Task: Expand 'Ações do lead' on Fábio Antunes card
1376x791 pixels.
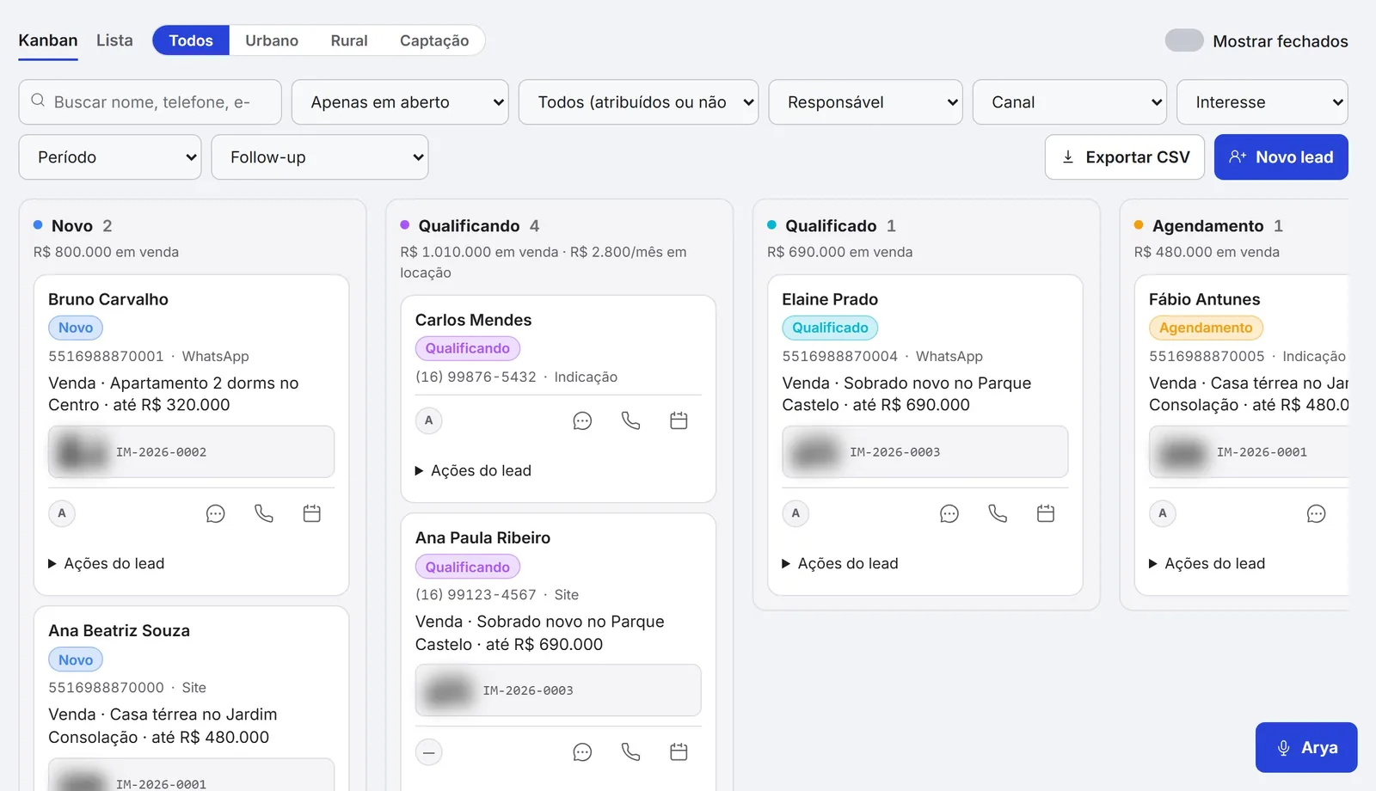Action: (x=1207, y=564)
